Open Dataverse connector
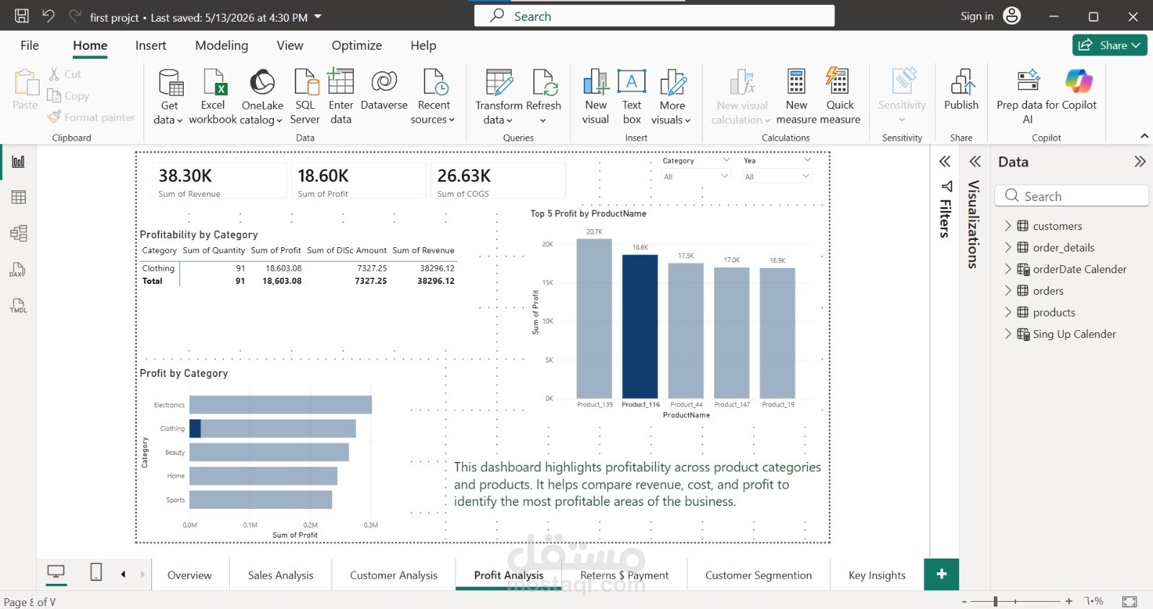 pyautogui.click(x=384, y=90)
